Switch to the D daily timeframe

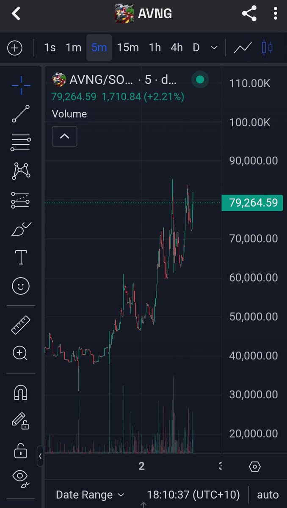(196, 47)
